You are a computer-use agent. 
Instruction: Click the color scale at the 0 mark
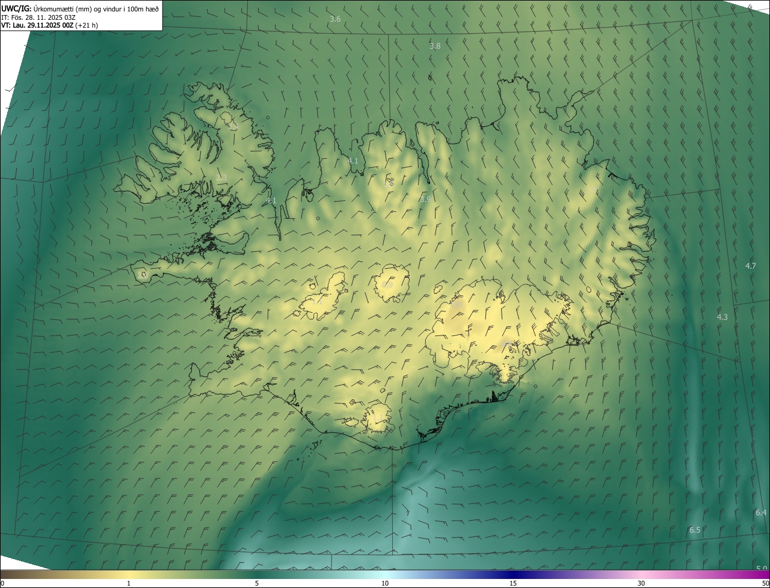(2, 583)
